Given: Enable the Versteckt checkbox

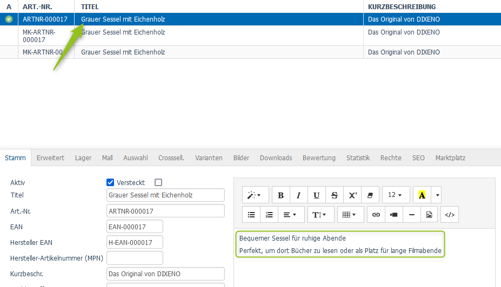Looking at the screenshot, I should coord(158,182).
